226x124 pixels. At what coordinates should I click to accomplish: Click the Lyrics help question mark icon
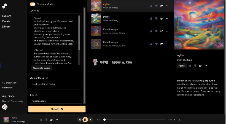(x=38, y=11)
